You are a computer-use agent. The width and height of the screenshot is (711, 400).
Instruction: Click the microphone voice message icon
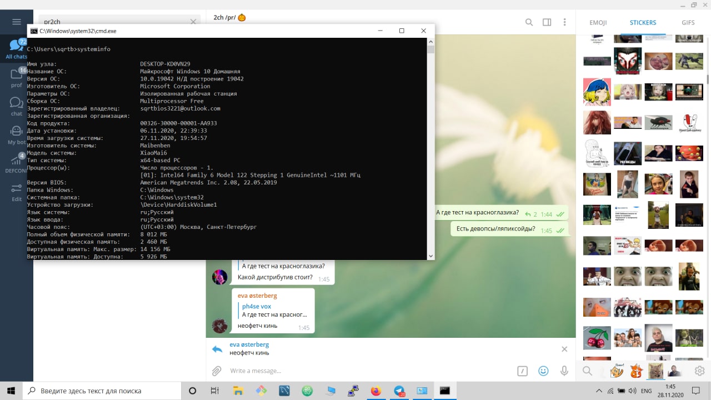(564, 371)
